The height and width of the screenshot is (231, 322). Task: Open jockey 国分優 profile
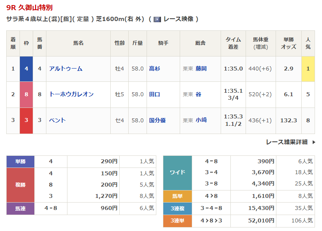(x=157, y=120)
